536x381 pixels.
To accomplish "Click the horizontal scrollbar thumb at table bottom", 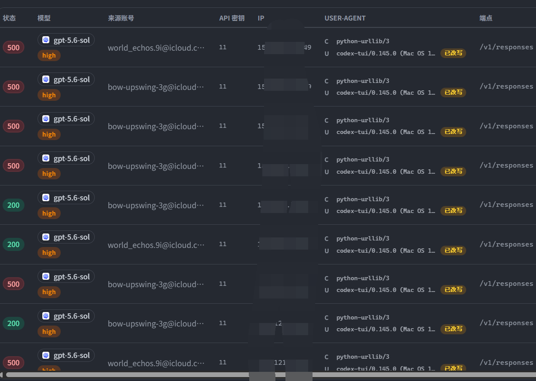I will 271,374.
